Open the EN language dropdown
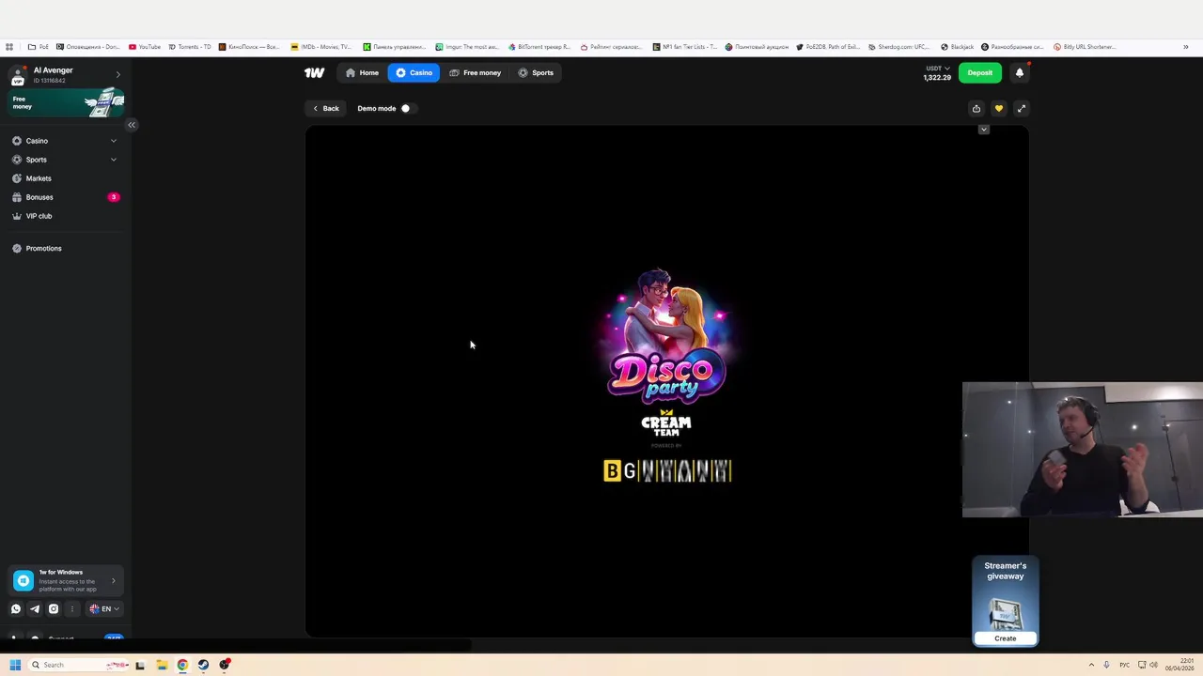The image size is (1203, 676). point(104,608)
